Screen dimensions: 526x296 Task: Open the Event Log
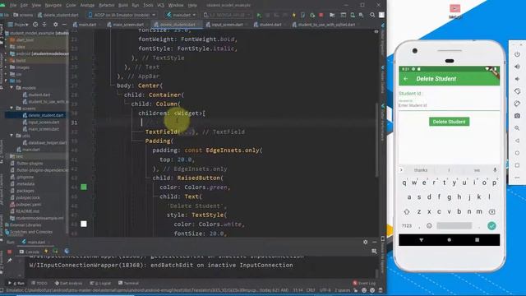tap(364, 283)
